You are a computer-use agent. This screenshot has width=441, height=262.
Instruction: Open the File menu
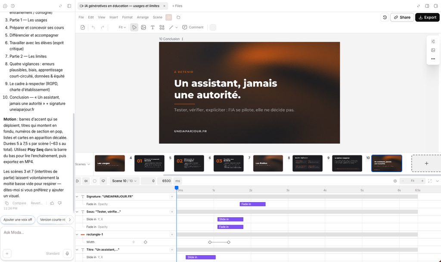pyautogui.click(x=81, y=17)
